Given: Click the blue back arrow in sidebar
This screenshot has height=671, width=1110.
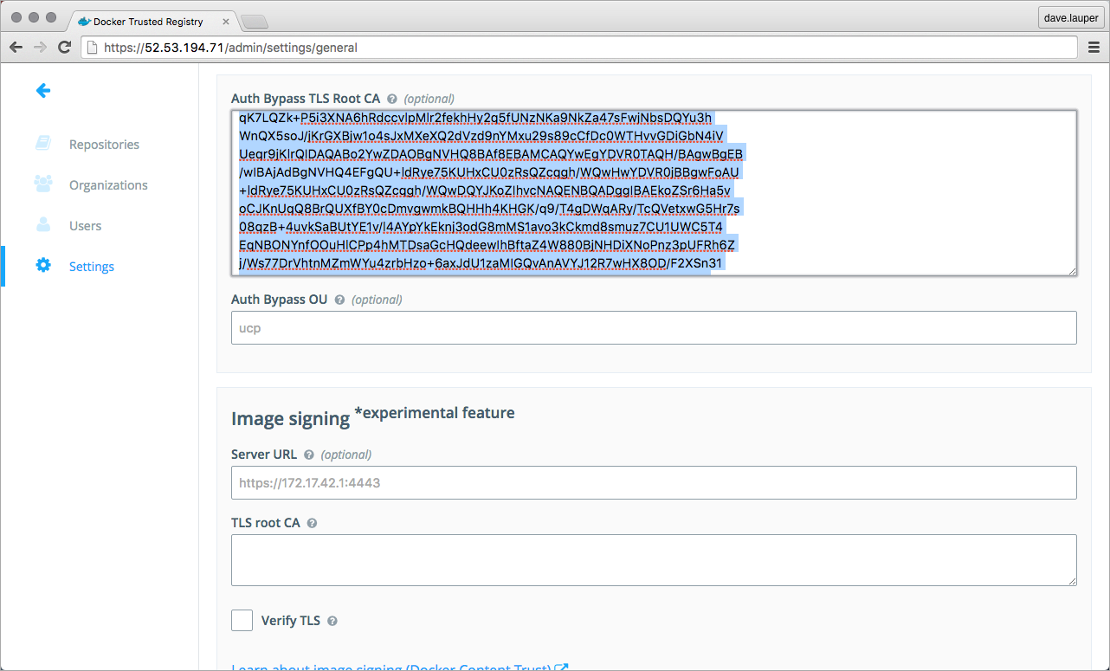Looking at the screenshot, I should click(42, 90).
